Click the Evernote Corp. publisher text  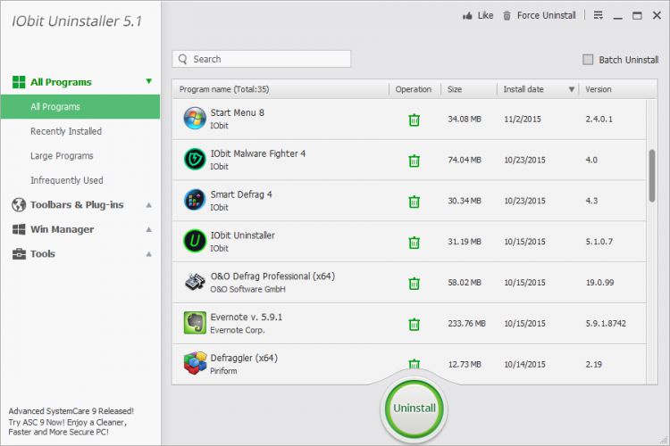pyautogui.click(x=237, y=330)
